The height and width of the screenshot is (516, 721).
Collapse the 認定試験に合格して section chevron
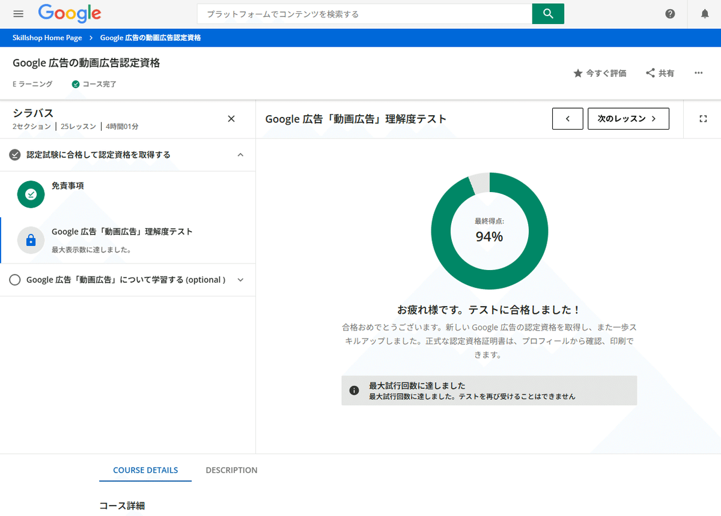coord(240,155)
